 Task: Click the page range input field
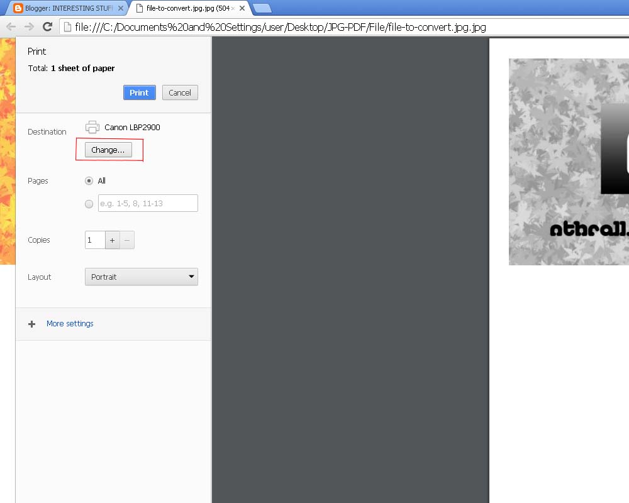click(x=148, y=203)
